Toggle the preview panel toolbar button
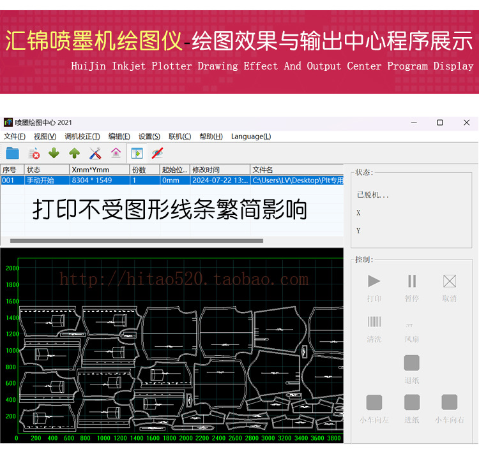 136,153
